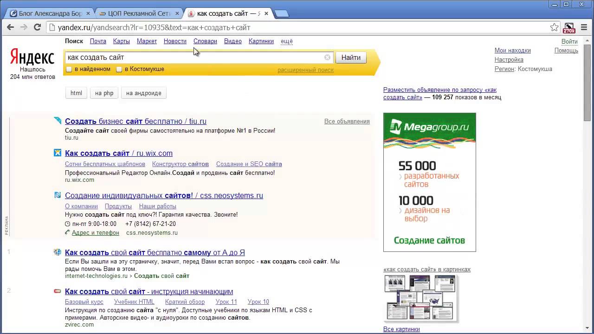Viewport: 594px width, 334px height.
Task: Click the css.neosystems.ru ad favicon
Action: (x=58, y=195)
